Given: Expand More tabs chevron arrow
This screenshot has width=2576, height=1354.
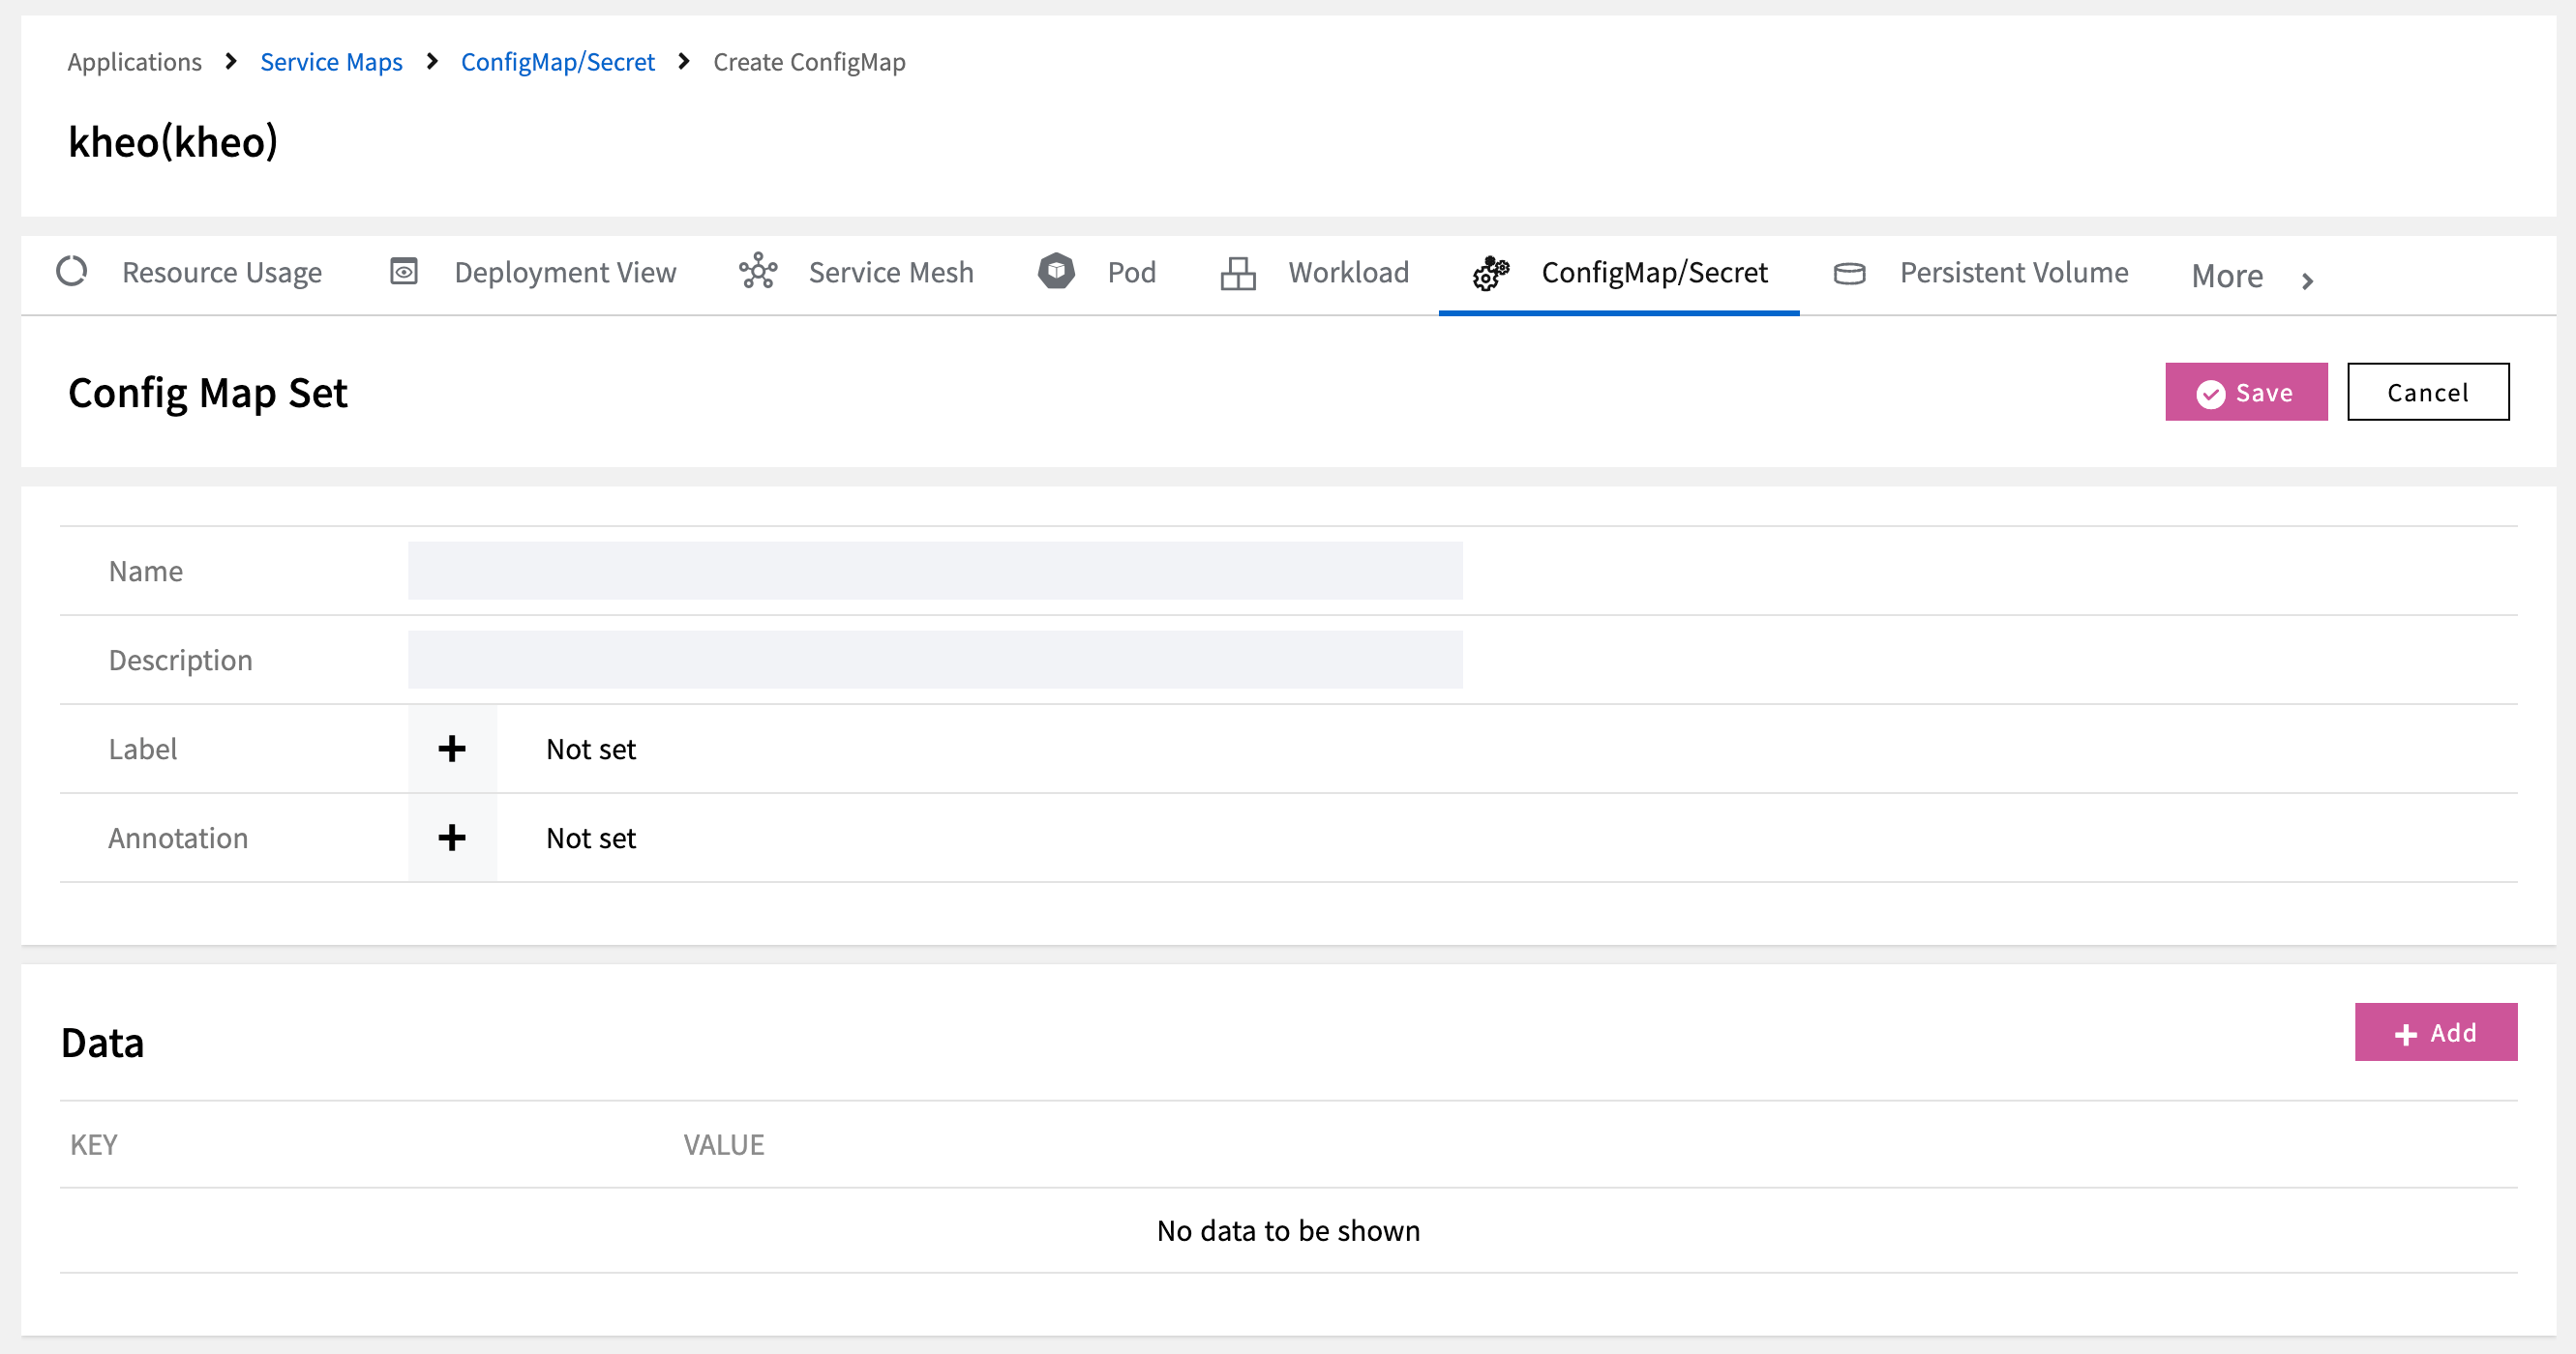Looking at the screenshot, I should [x=2307, y=280].
